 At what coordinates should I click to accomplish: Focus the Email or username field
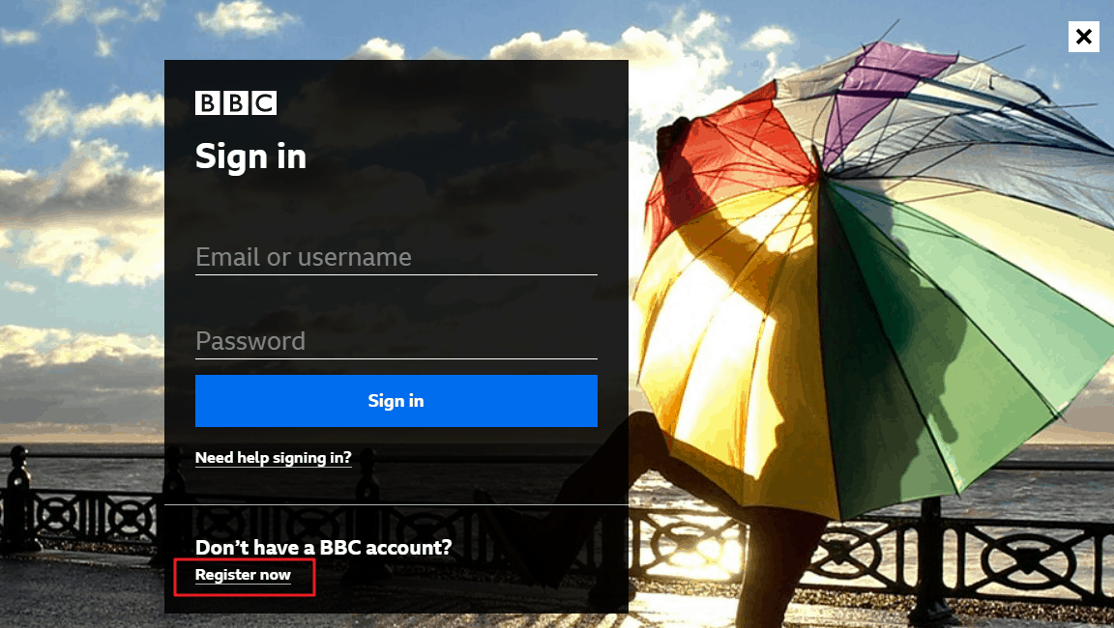(x=396, y=257)
